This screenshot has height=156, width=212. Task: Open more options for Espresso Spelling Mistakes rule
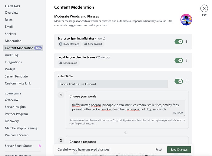coord(187,42)
